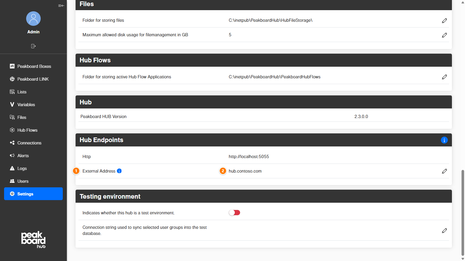Click the Peakboard HUB Version label
This screenshot has height=261, width=465.
(103, 117)
